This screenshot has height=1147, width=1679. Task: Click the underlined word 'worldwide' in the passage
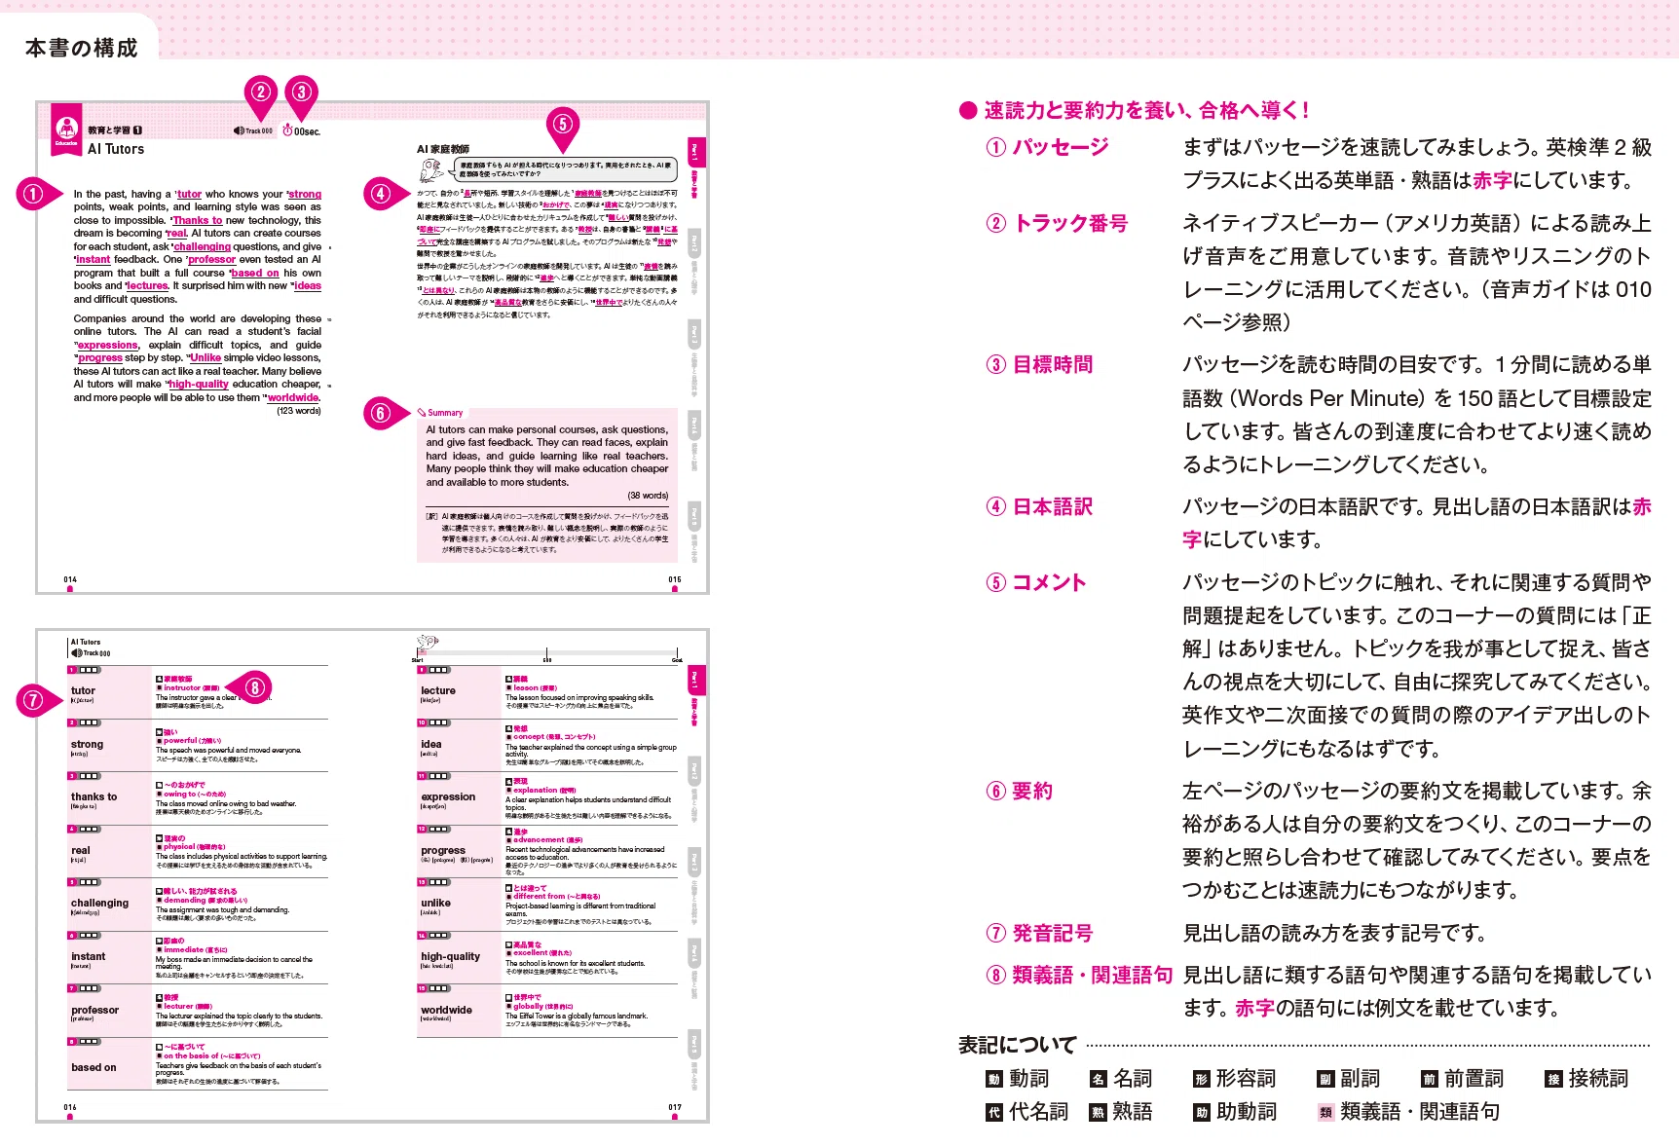293,398
